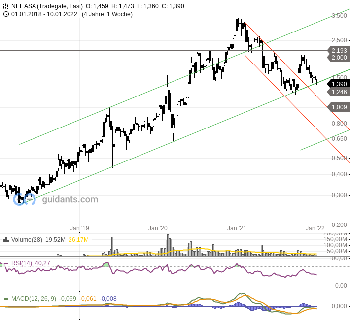
Task: Click the blue histogram value -0,008
Action: click(108, 299)
